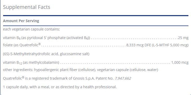Click the L-5-MTHF 5,000 mcg text
Image resolution: width=191 pixels, height=95 pixels.
point(170,45)
